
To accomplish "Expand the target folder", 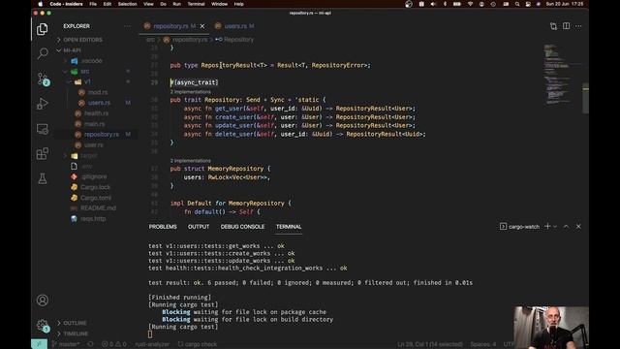I will [x=89, y=155].
